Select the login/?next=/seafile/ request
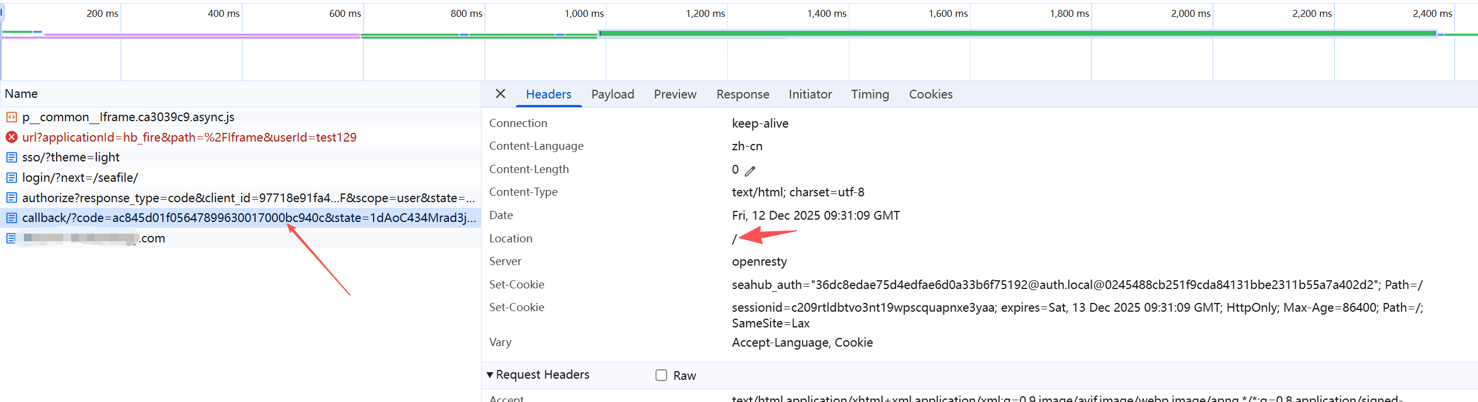Screen dimensions: 1478x402 point(80,178)
